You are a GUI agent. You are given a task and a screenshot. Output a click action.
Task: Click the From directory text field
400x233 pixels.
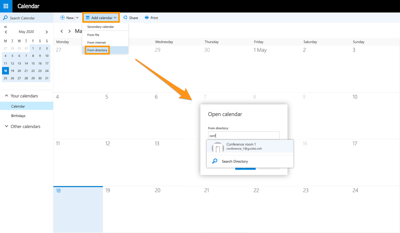click(244, 136)
